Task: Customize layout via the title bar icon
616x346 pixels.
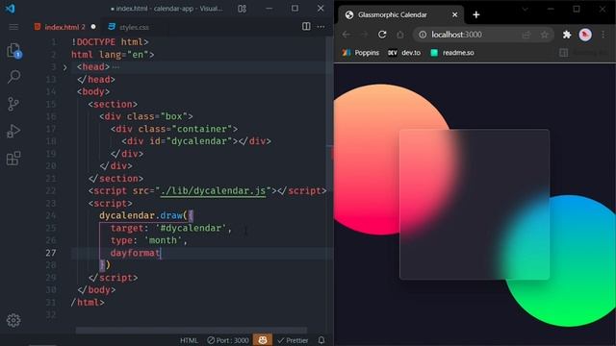Action: 242,9
